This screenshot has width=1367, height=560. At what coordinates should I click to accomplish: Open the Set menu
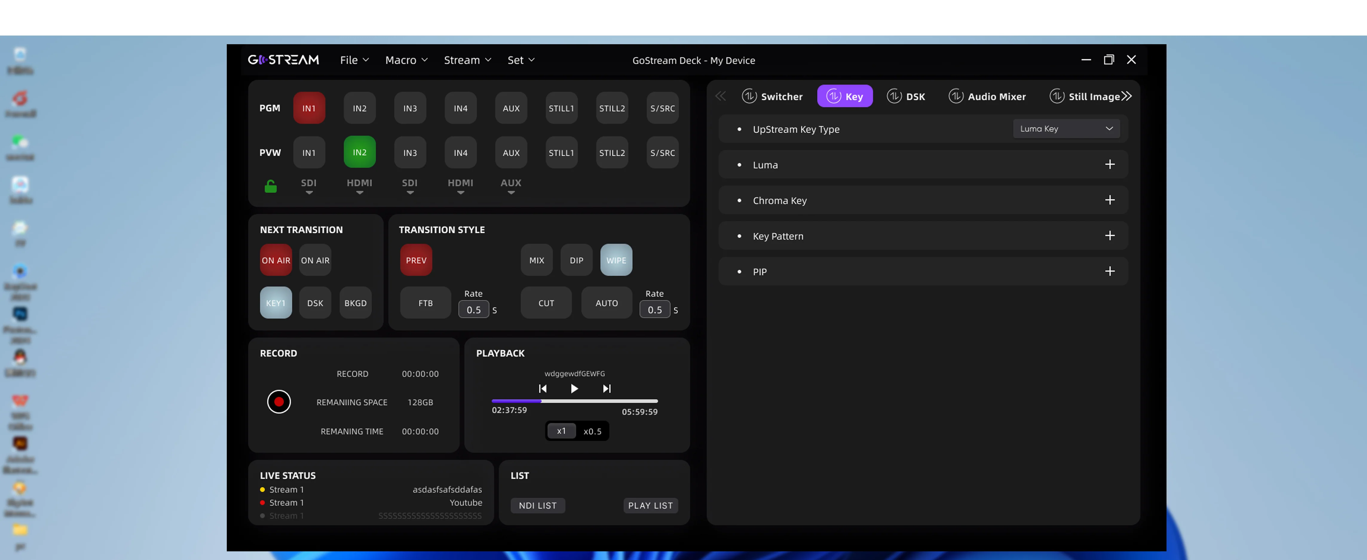click(521, 60)
